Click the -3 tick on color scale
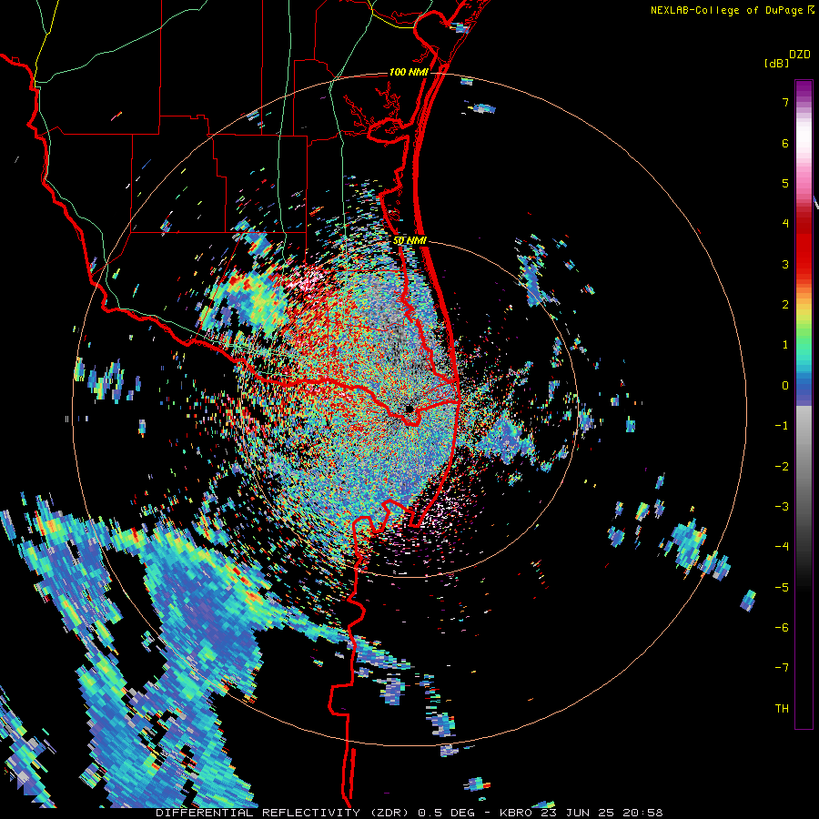 coord(782,507)
